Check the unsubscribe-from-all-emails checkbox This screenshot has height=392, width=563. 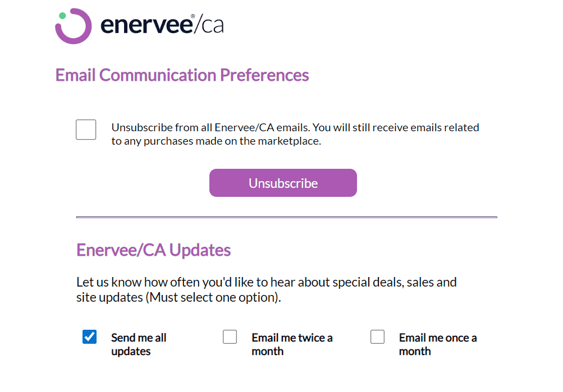(x=85, y=130)
